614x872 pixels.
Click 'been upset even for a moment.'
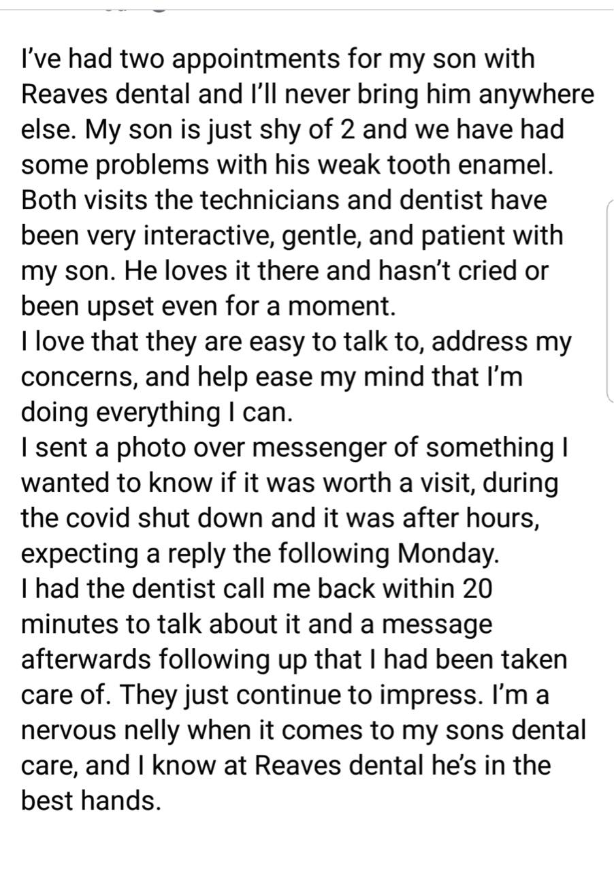tap(208, 307)
